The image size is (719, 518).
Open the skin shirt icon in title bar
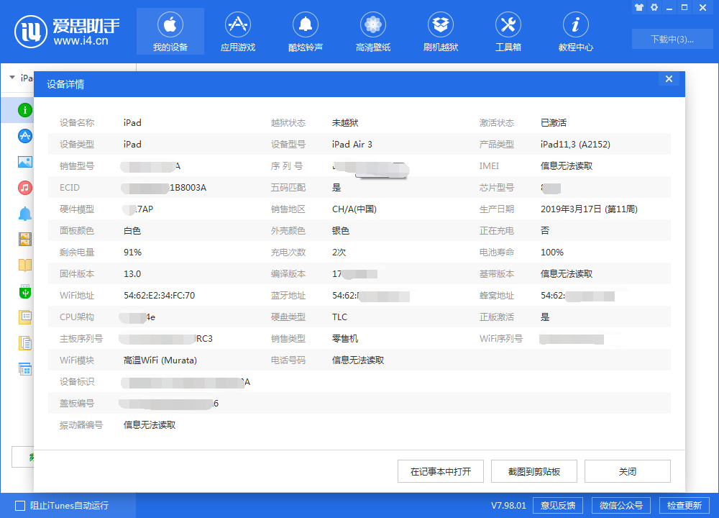[639, 7]
